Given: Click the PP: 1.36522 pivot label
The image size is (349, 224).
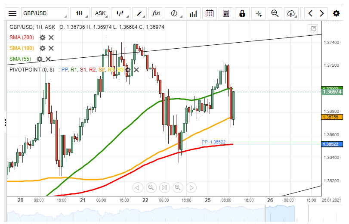Looking at the screenshot, I should click(x=214, y=142).
